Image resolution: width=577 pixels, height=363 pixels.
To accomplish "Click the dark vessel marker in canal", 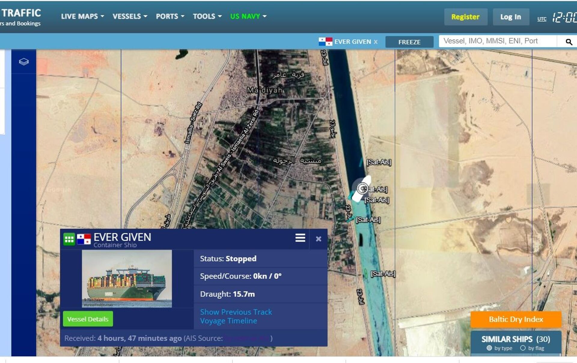I will tap(361, 240).
